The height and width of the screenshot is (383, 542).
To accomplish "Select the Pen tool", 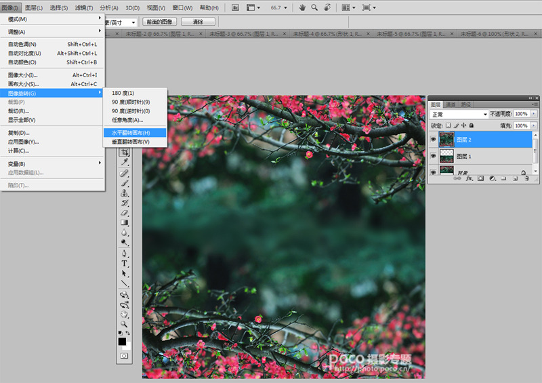I will point(125,254).
